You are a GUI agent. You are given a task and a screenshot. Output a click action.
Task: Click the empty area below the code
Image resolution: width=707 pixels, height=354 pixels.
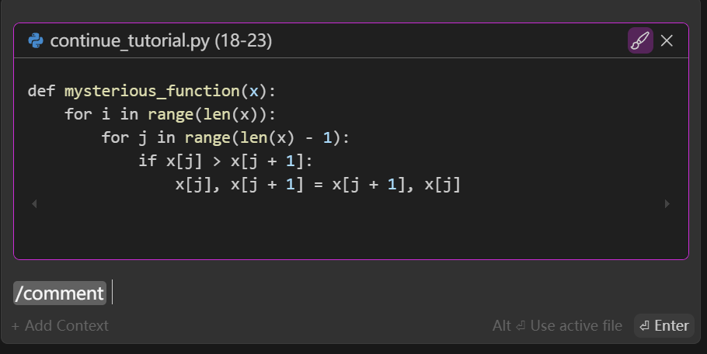click(x=350, y=233)
